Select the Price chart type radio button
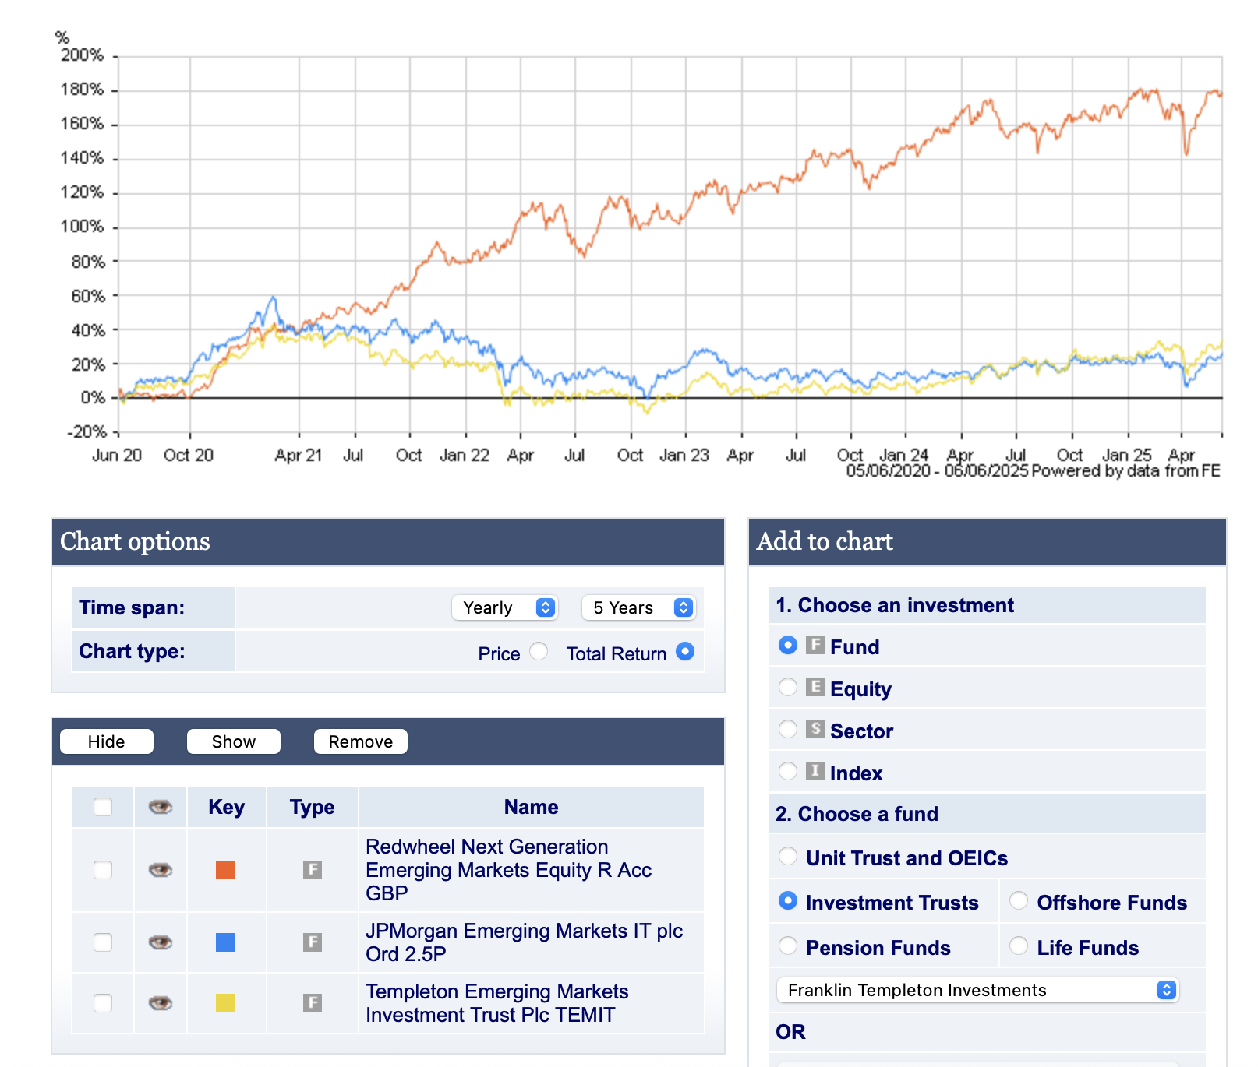The height and width of the screenshot is (1067, 1258). pyautogui.click(x=539, y=651)
